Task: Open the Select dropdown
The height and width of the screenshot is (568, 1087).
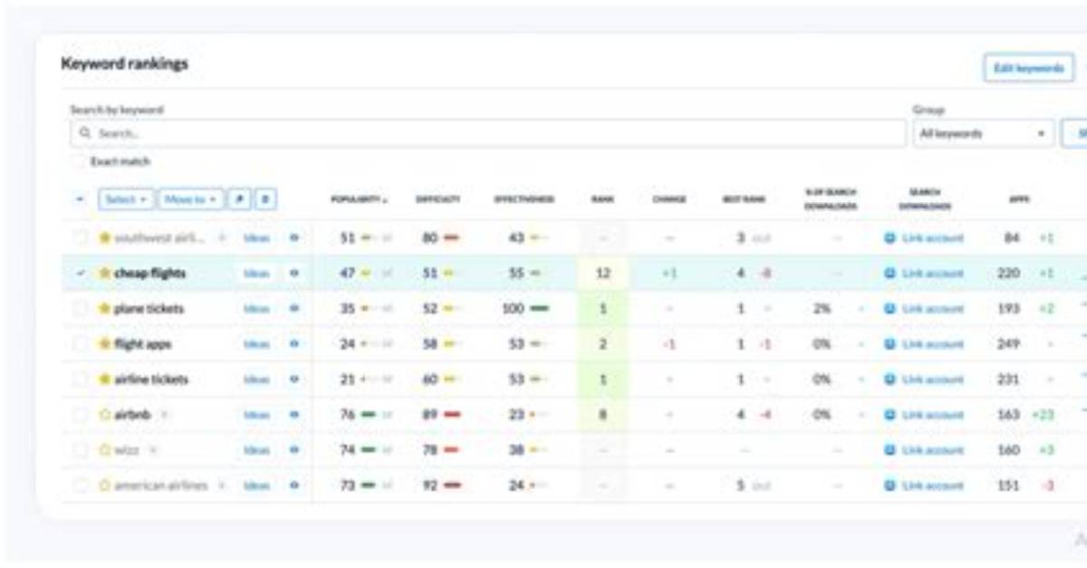Action: (126, 199)
